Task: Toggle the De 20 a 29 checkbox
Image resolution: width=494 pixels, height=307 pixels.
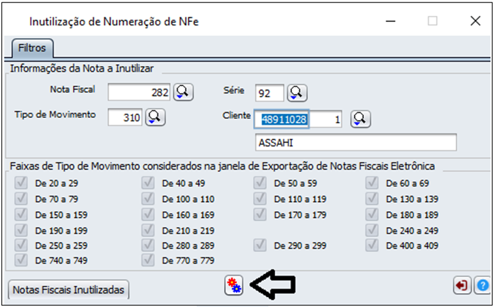Action: tap(20, 183)
